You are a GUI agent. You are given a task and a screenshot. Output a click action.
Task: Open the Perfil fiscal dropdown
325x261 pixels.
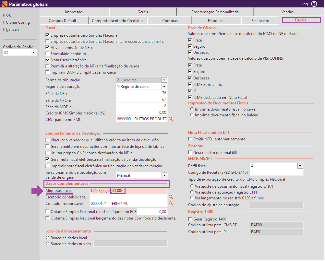click(300, 166)
